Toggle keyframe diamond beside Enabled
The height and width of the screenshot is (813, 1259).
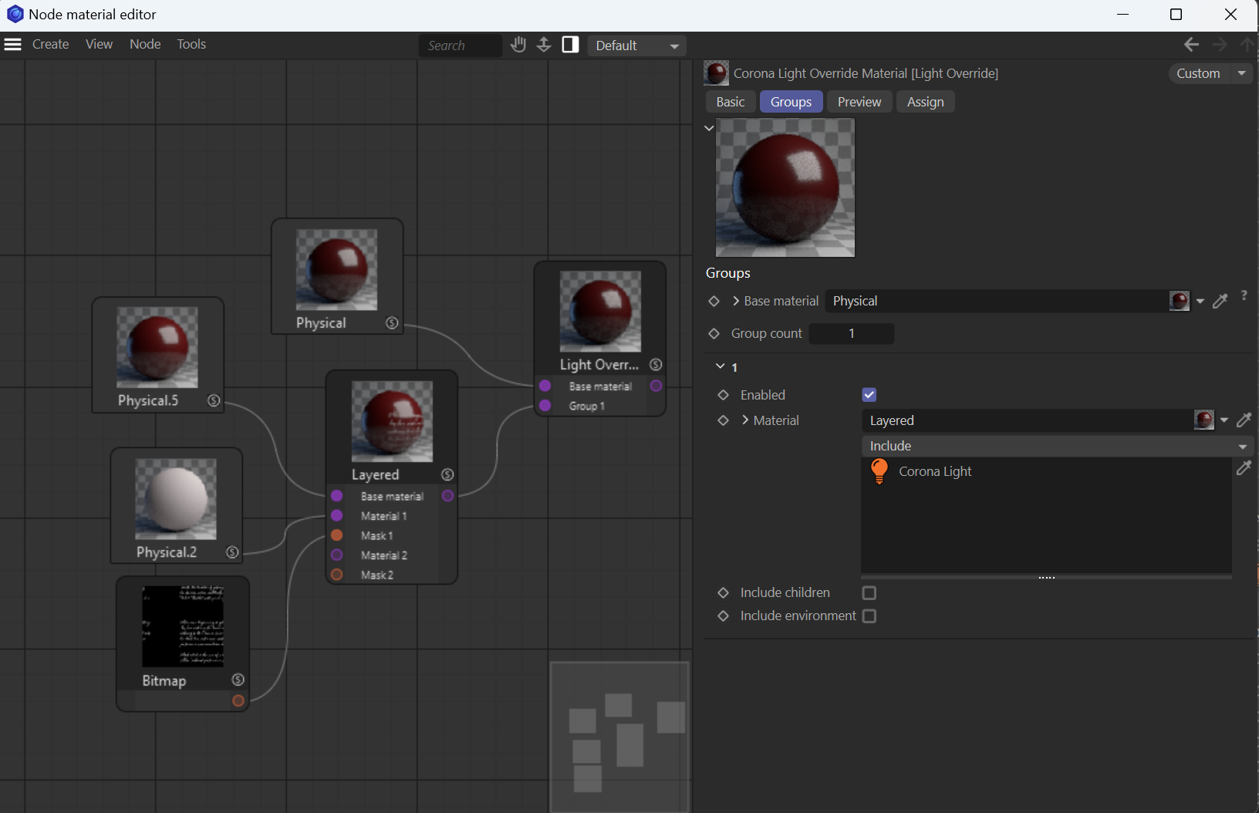(724, 395)
